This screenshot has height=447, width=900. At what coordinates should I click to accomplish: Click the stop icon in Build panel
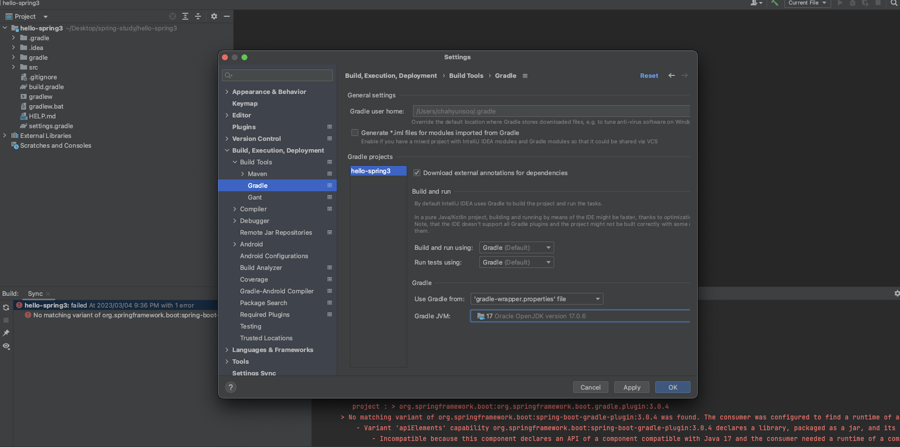click(6, 320)
